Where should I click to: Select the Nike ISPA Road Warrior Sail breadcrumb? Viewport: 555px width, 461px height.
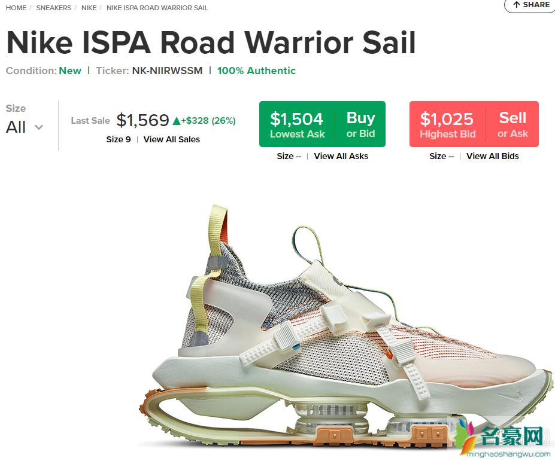click(157, 8)
